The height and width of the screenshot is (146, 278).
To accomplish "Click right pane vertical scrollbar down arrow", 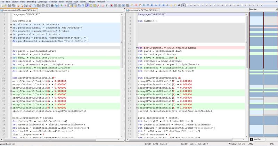I will tap(246, 136).
